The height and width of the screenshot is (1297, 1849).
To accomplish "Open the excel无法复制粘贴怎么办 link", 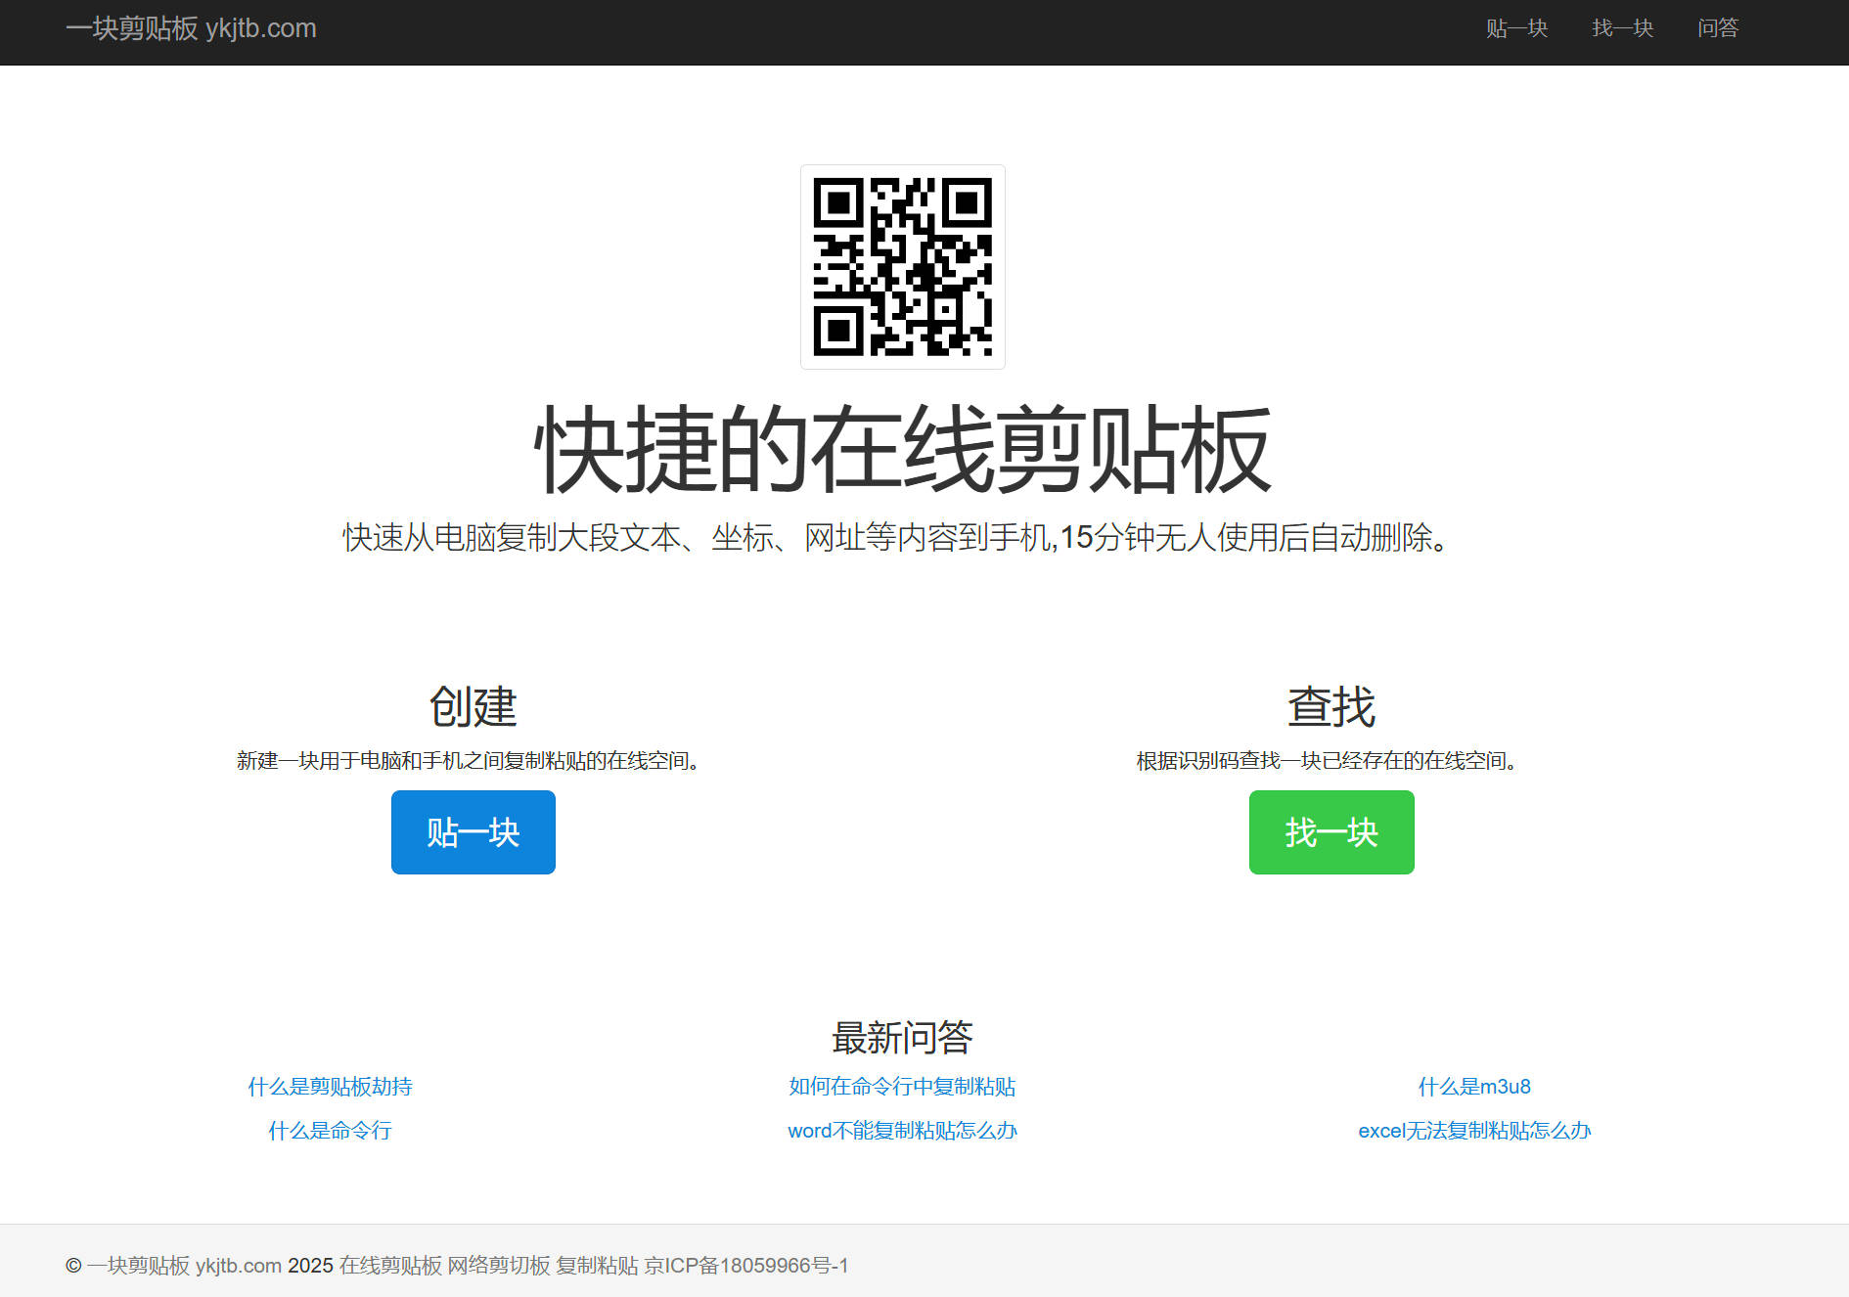I will (1474, 1131).
